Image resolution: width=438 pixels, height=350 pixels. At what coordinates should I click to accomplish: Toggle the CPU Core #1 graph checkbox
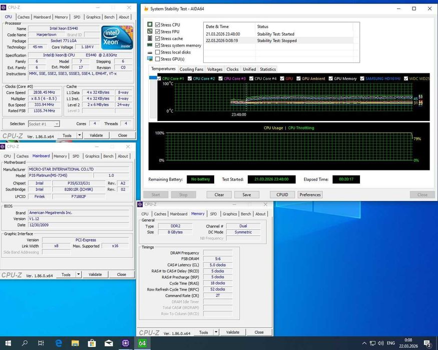[159, 78]
